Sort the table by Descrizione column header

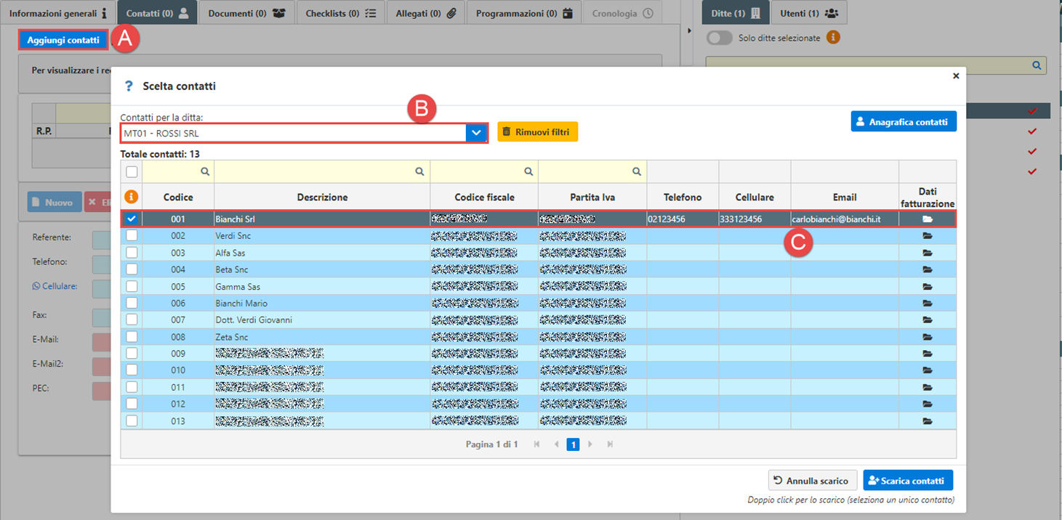click(x=322, y=197)
